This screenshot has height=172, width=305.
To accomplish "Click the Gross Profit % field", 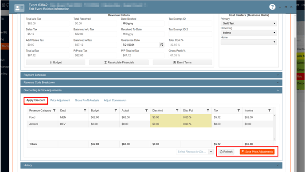I will (190, 55).
